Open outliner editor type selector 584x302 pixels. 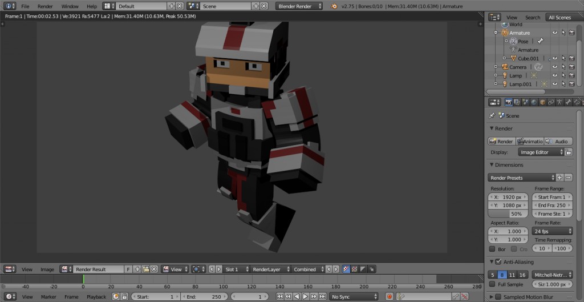pyautogui.click(x=494, y=17)
